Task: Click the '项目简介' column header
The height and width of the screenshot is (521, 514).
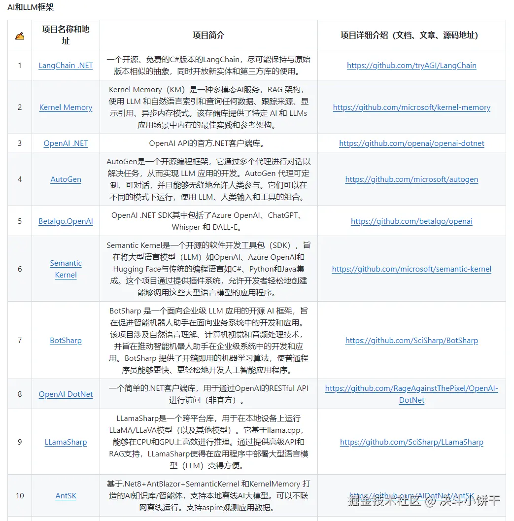Action: pos(208,35)
